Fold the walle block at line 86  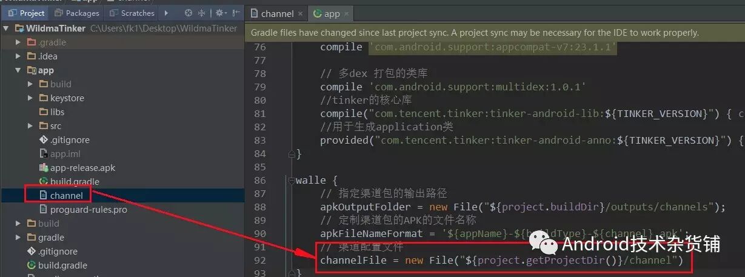pyautogui.click(x=292, y=181)
